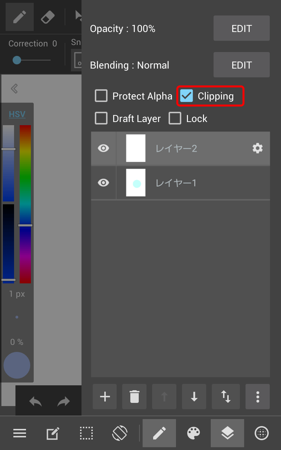
Task: Open the color palette from bottom bar
Action: [194, 433]
